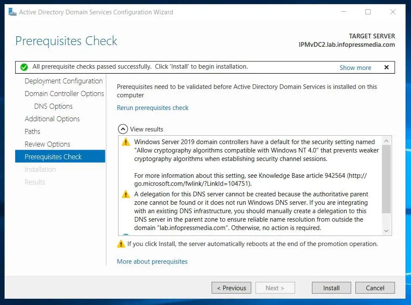Image resolution: width=411 pixels, height=305 pixels.
Task: Click the 'TARGET SERVER' label
Action: point(372,36)
